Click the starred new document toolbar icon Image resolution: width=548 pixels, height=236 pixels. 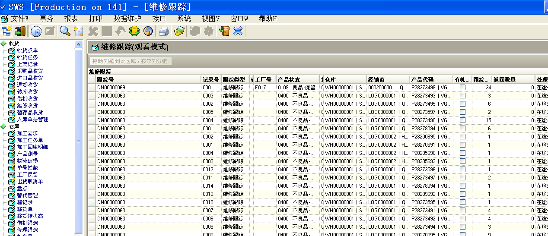[78, 31]
